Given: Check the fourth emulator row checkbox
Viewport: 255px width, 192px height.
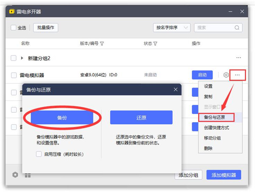Looking at the screenshot, I should 14,127.
